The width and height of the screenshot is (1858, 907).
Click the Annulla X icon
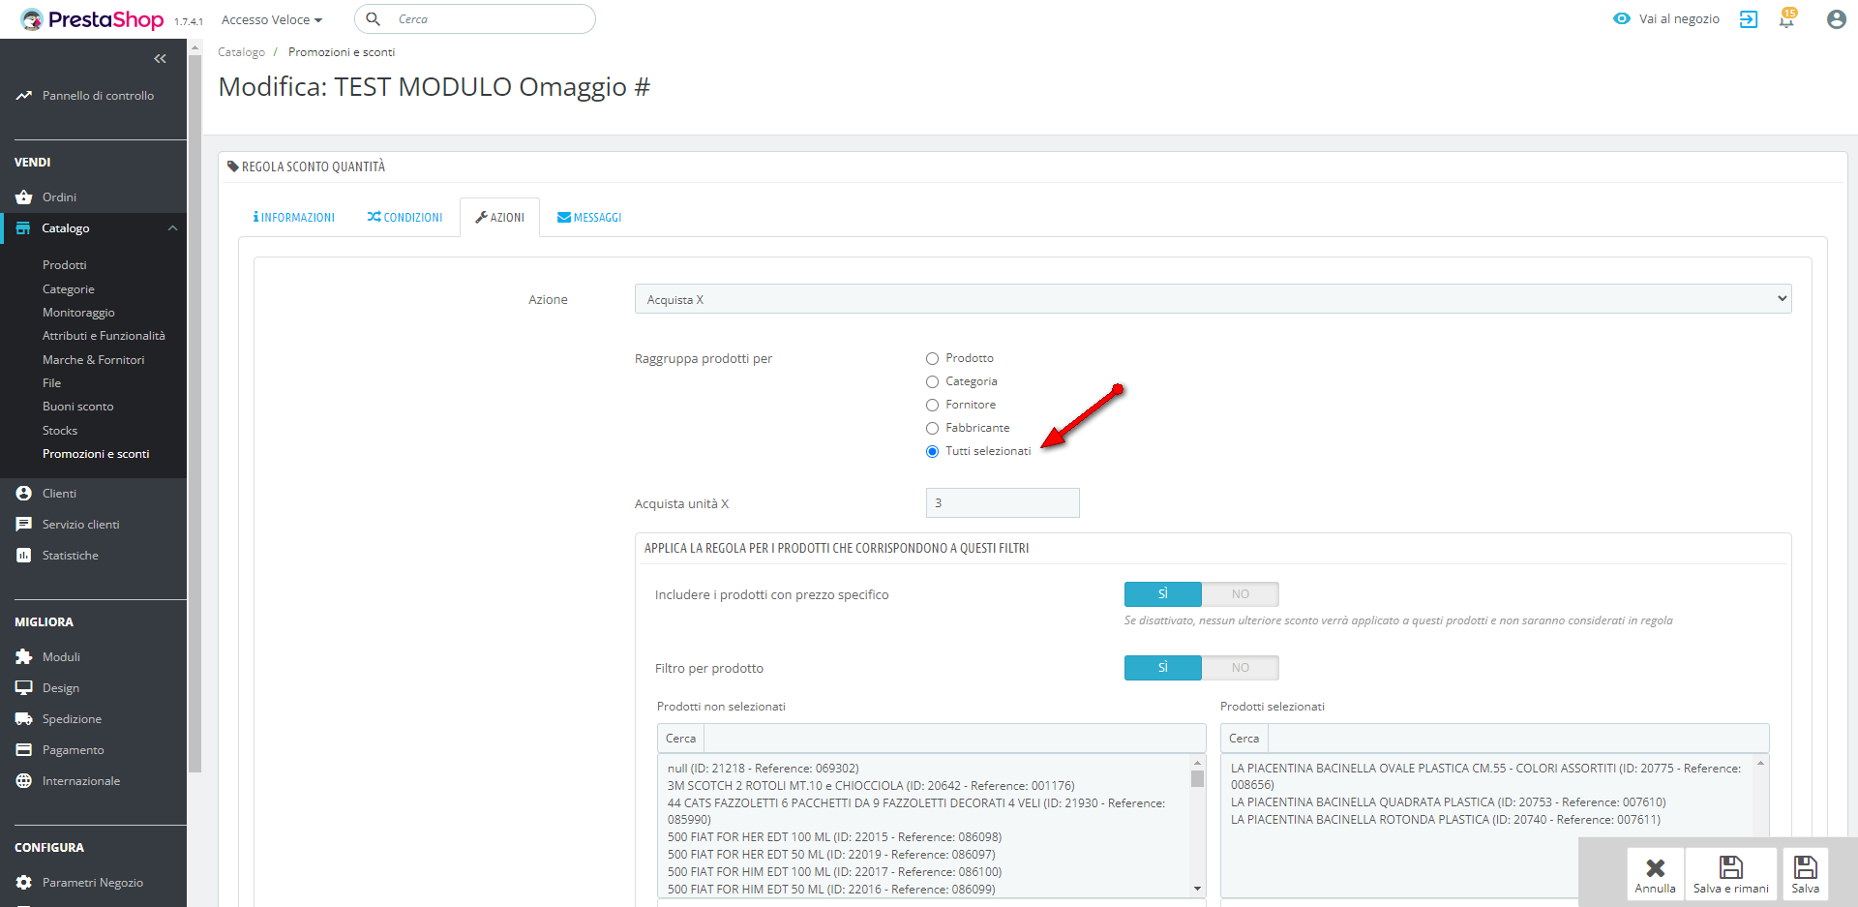tap(1655, 867)
